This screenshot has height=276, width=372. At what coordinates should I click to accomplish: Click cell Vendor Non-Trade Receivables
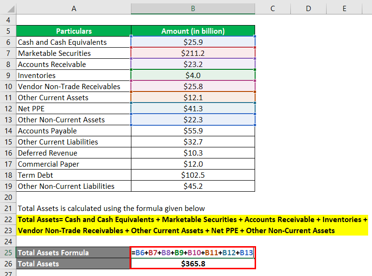[x=73, y=86]
